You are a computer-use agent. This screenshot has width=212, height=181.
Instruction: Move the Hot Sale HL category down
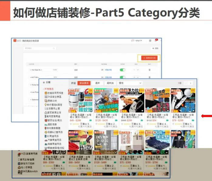[x=138, y=70]
